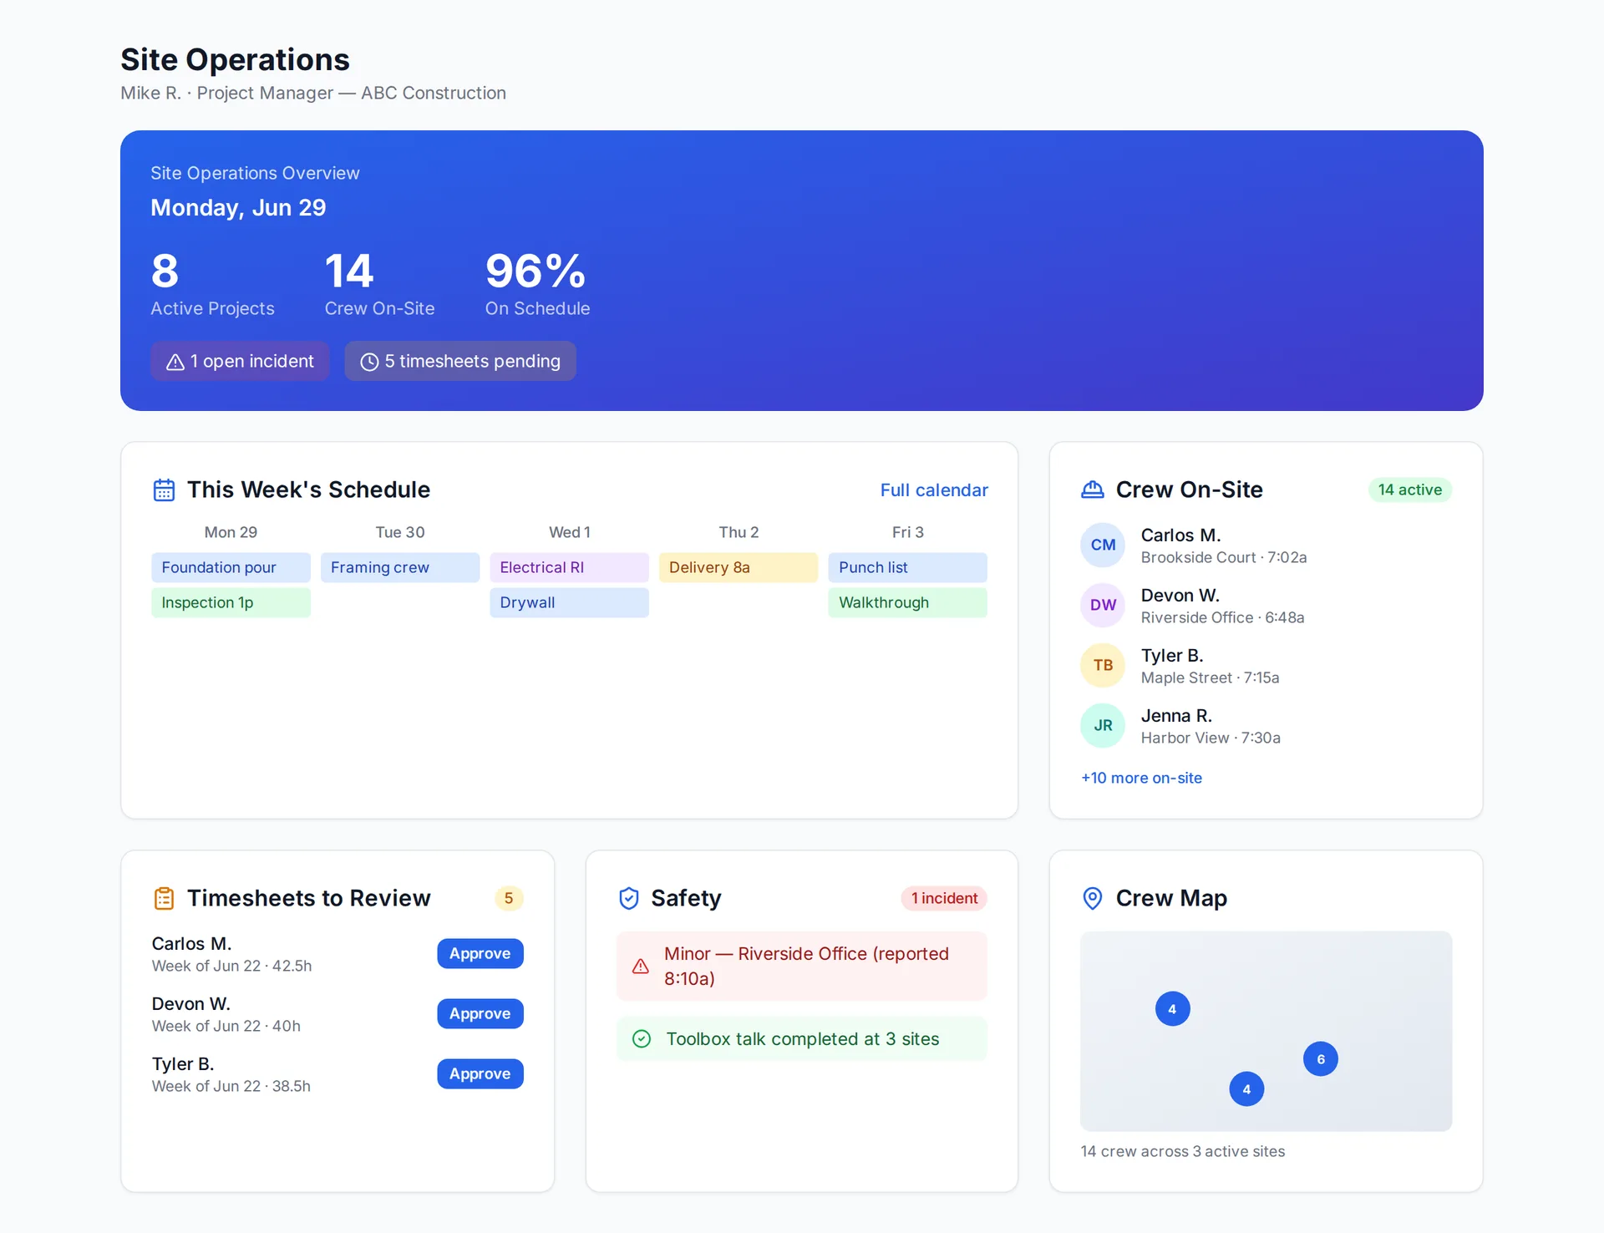The image size is (1604, 1233).
Task: Open the Inspection 1p event
Action: pyautogui.click(x=231, y=602)
